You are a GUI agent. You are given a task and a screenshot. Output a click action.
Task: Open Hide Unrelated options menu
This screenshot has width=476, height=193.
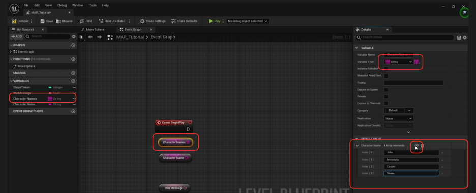[x=129, y=21]
